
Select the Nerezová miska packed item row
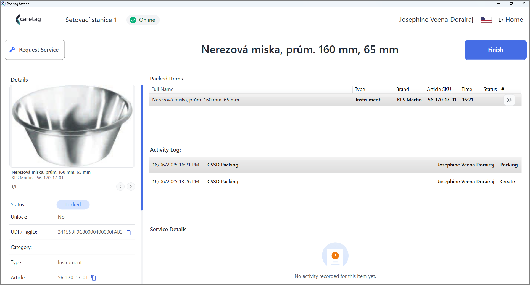335,100
